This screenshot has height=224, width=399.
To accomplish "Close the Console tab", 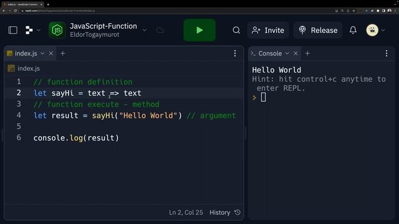I will point(296,54).
